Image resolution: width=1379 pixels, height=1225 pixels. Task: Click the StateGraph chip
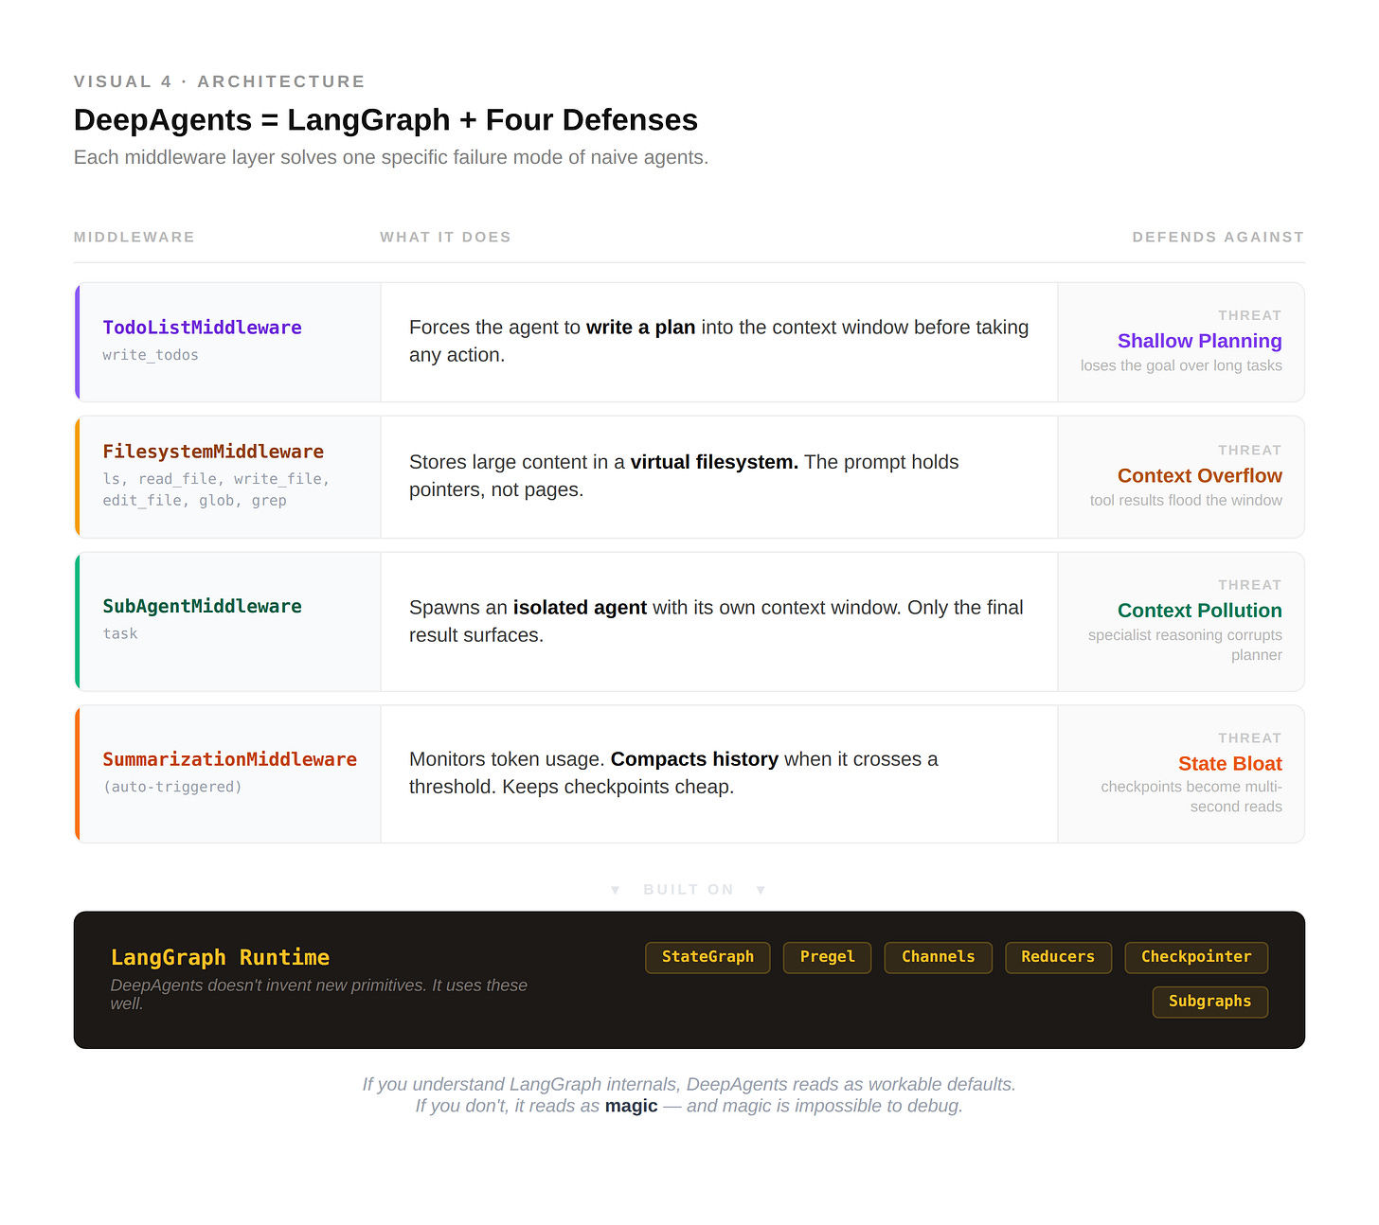pyautogui.click(x=707, y=957)
